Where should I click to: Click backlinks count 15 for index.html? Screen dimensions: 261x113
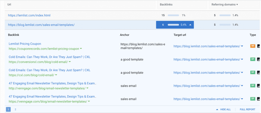pyautogui.click(x=163, y=15)
